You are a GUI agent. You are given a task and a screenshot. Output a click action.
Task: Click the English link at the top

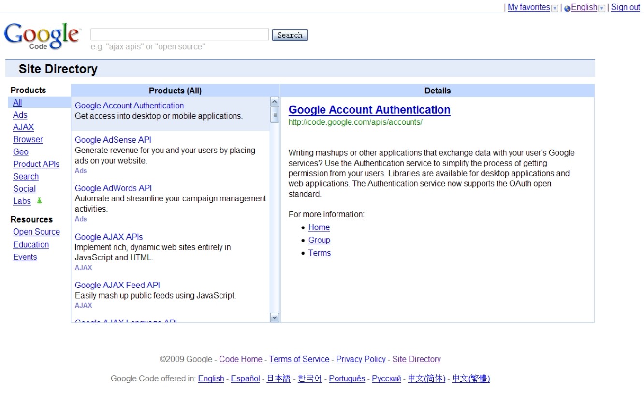click(584, 7)
